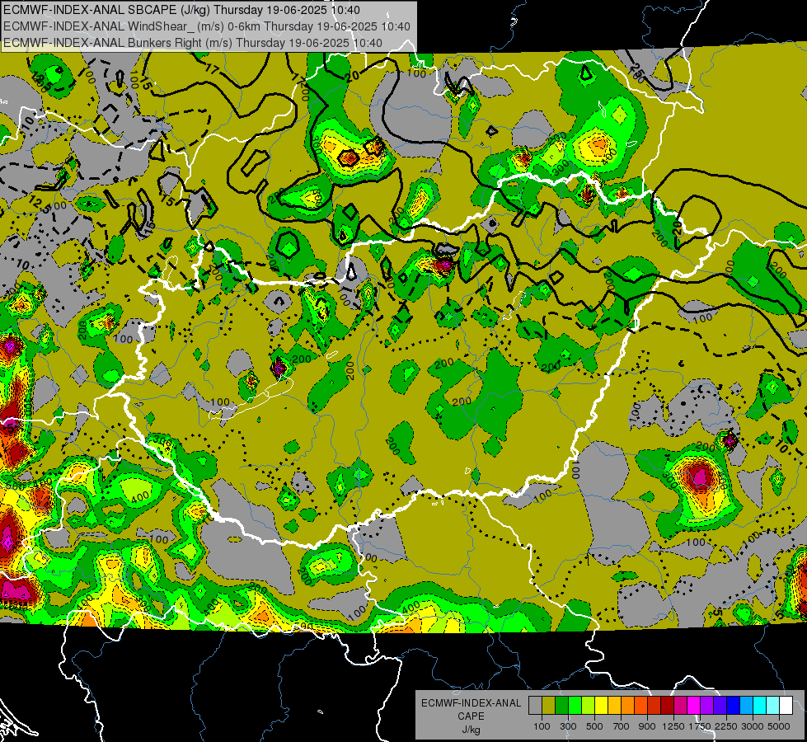Pick the pure yellow legend swatch
Screen dimensions: 807x742
click(601, 706)
